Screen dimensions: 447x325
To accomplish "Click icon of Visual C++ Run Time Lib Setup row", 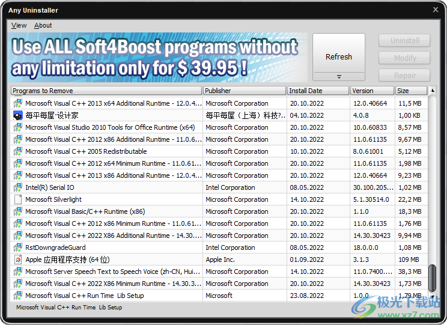I will click(17, 296).
